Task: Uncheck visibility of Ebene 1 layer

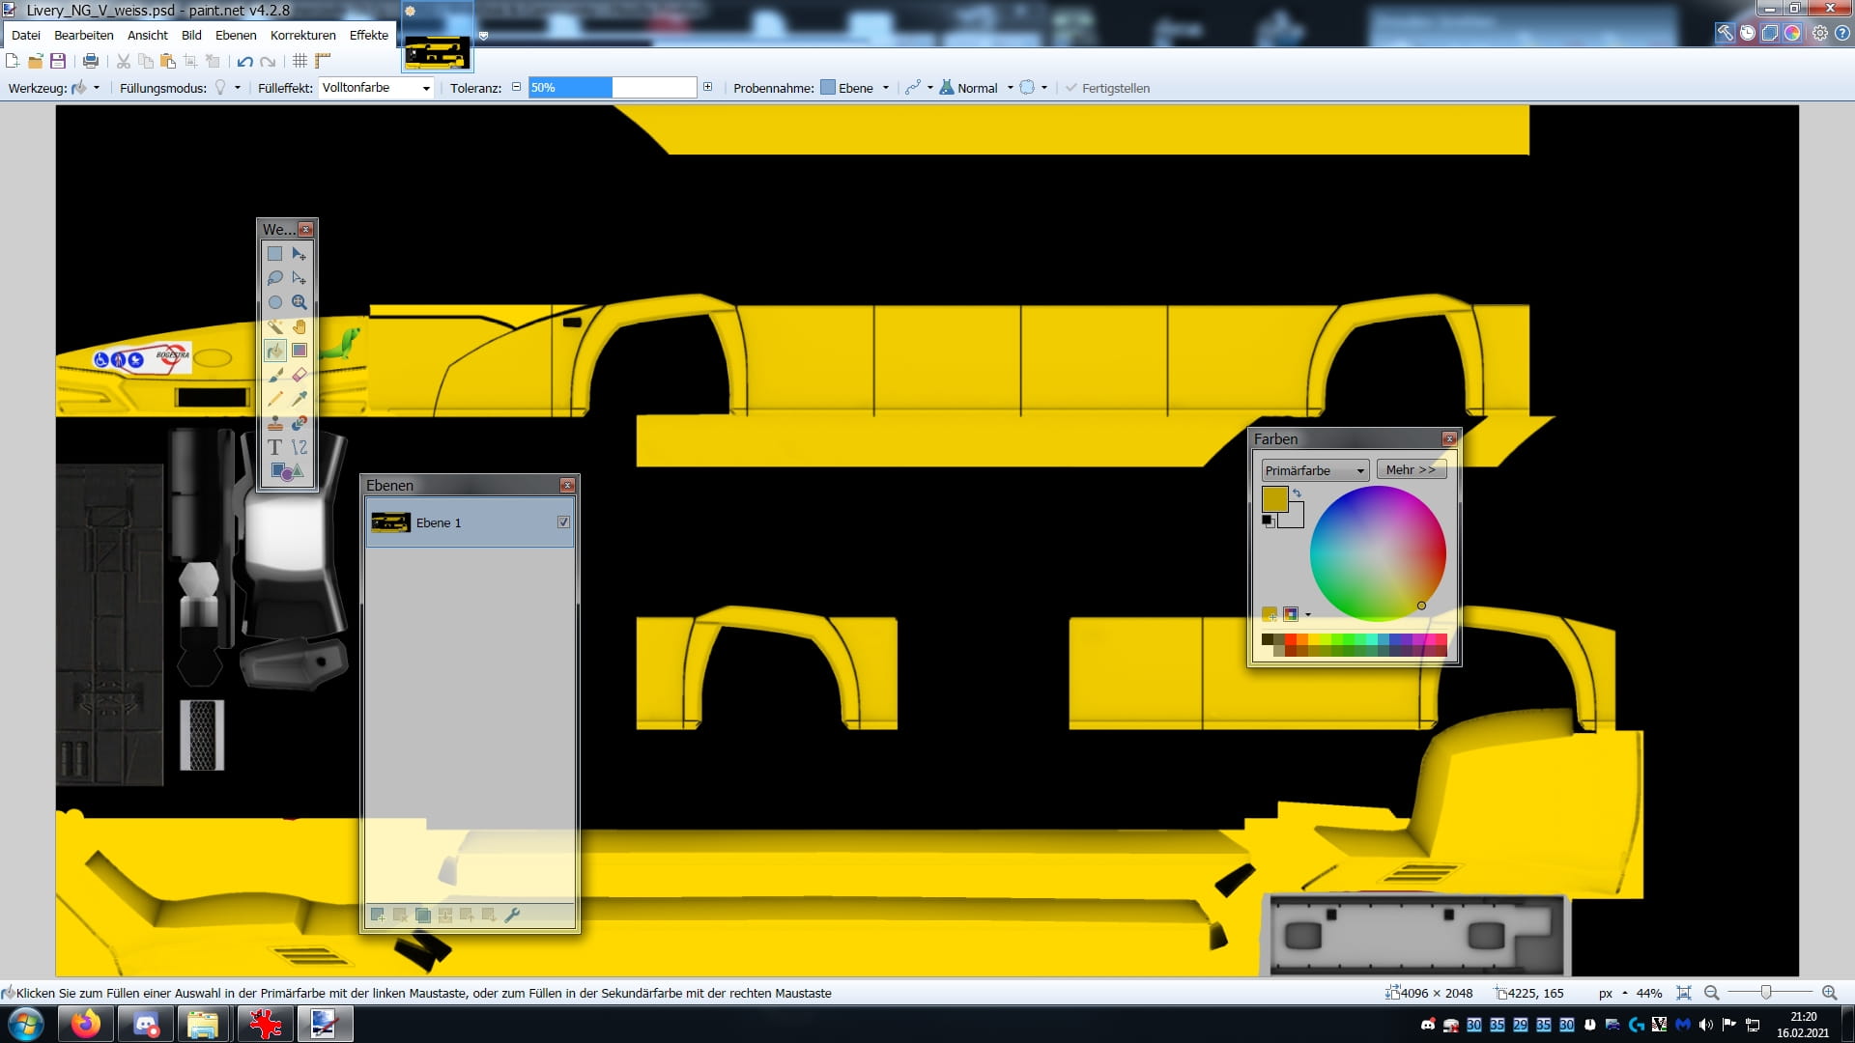Action: [563, 522]
